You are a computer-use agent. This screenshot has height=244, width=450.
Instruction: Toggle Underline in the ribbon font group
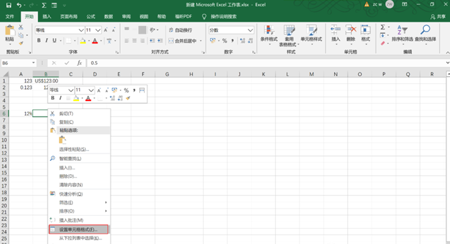pos(54,41)
